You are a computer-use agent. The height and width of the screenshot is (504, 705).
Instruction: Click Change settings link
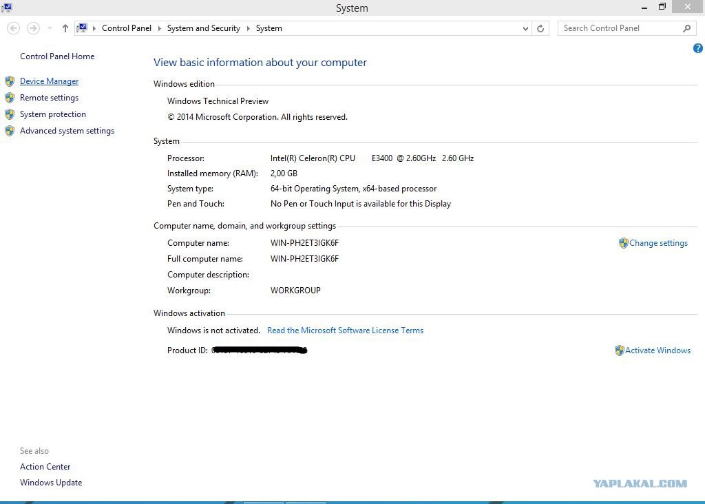pos(658,243)
